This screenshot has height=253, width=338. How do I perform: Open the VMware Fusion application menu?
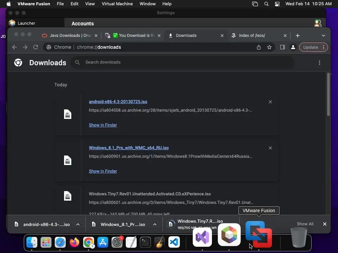pos(34,4)
